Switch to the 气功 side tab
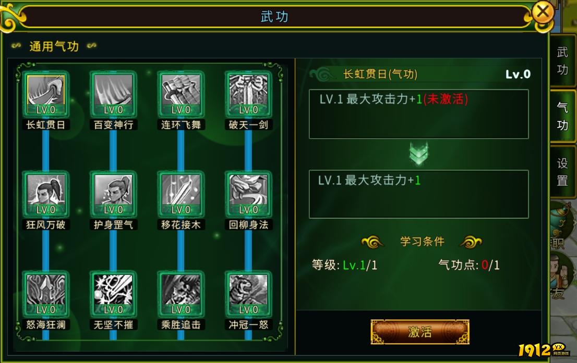 point(562,116)
